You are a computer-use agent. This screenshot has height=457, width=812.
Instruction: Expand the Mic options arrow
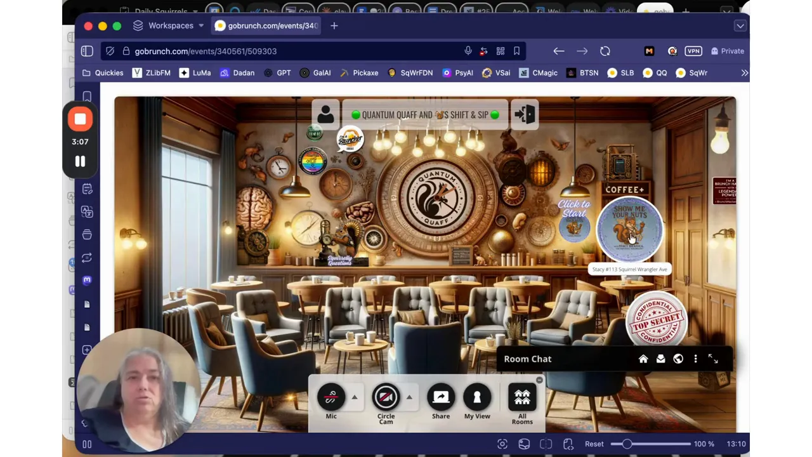click(x=354, y=398)
